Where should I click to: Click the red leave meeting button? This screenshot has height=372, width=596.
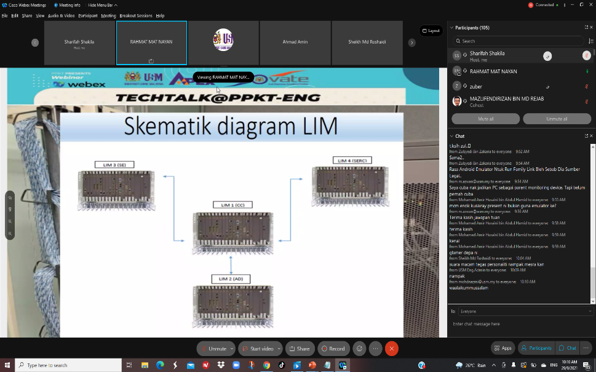tap(392, 349)
